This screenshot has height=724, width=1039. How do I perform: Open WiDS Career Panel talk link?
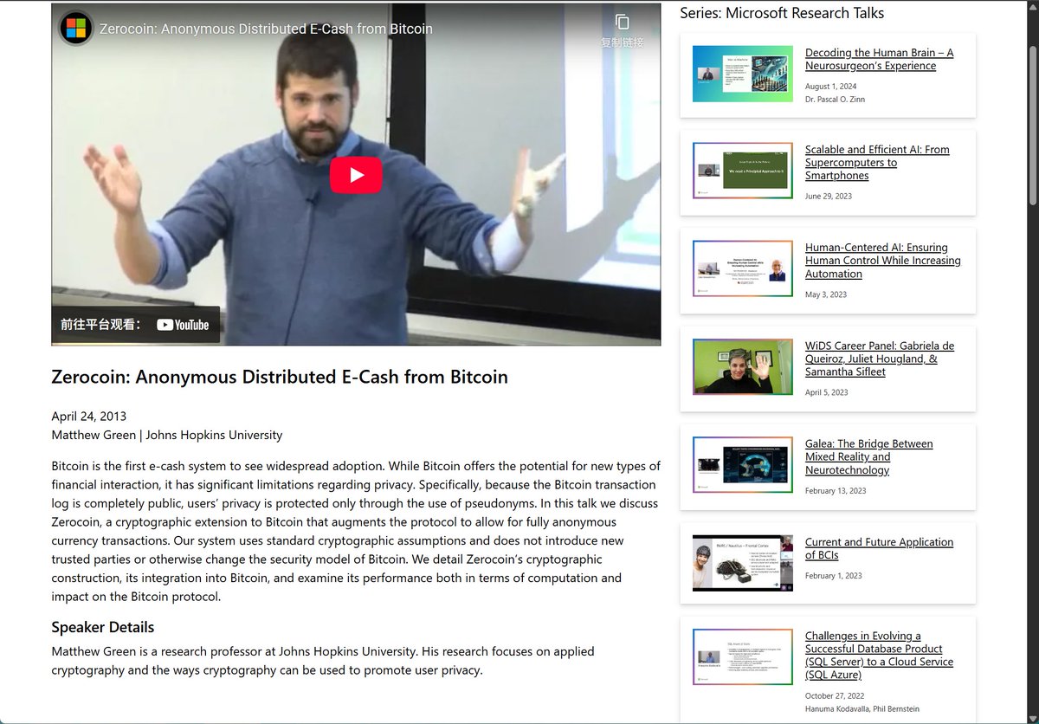pyautogui.click(x=880, y=359)
